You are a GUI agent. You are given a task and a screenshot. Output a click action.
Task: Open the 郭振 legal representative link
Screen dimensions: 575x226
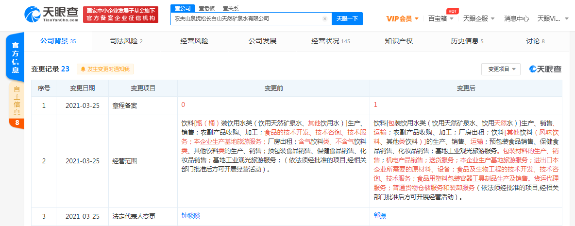point(380,215)
